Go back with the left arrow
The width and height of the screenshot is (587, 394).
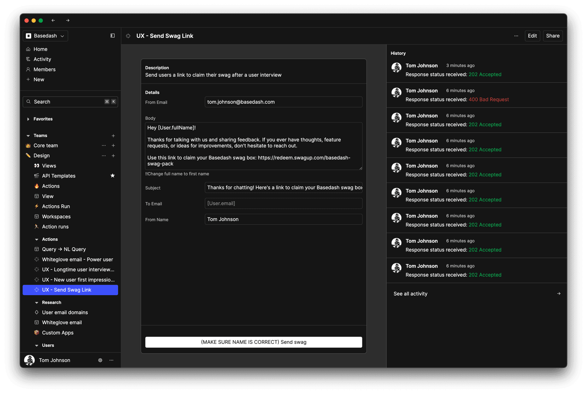[x=53, y=20]
